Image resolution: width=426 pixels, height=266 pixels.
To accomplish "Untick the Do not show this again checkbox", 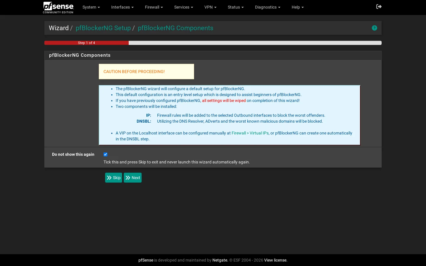I will coord(105,154).
